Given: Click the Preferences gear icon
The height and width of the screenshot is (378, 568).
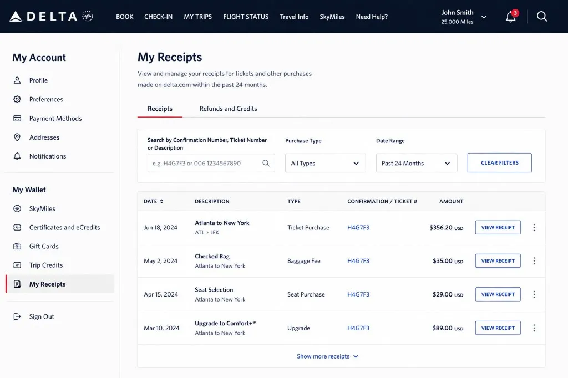Looking at the screenshot, I should click(x=17, y=99).
